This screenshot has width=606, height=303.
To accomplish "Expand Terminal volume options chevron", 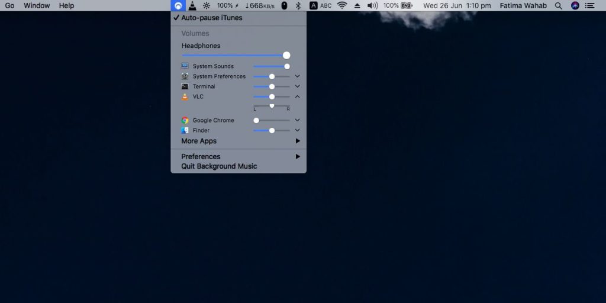I will click(297, 86).
